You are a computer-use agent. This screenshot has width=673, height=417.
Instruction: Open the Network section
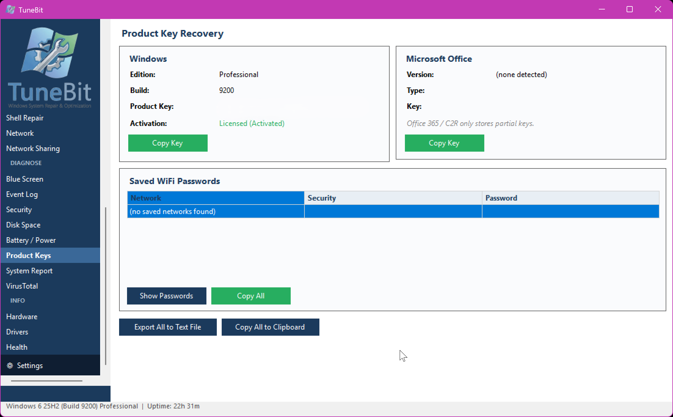[50, 133]
